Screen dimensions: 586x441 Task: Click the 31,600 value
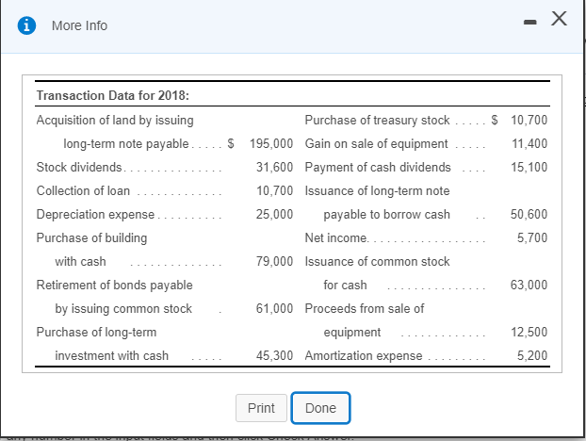tap(275, 167)
